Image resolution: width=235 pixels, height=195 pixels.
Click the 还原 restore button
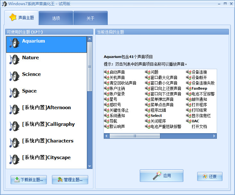coord(210,176)
